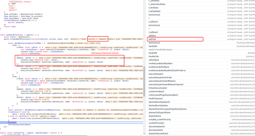Click the highlighted debugger statement line
The width and height of the screenshot is (255, 136).
click(72, 122)
